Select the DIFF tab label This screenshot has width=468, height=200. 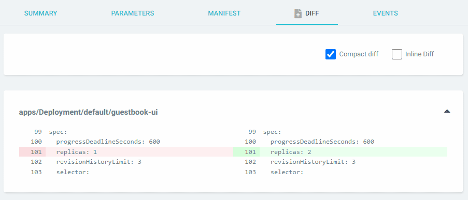click(312, 13)
